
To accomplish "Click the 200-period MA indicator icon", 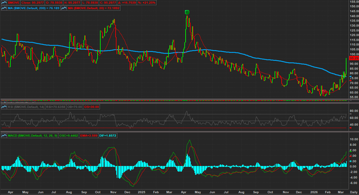I will [4, 7].
